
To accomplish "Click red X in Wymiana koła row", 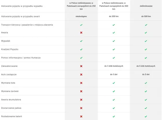I will (x=81, y=83).
